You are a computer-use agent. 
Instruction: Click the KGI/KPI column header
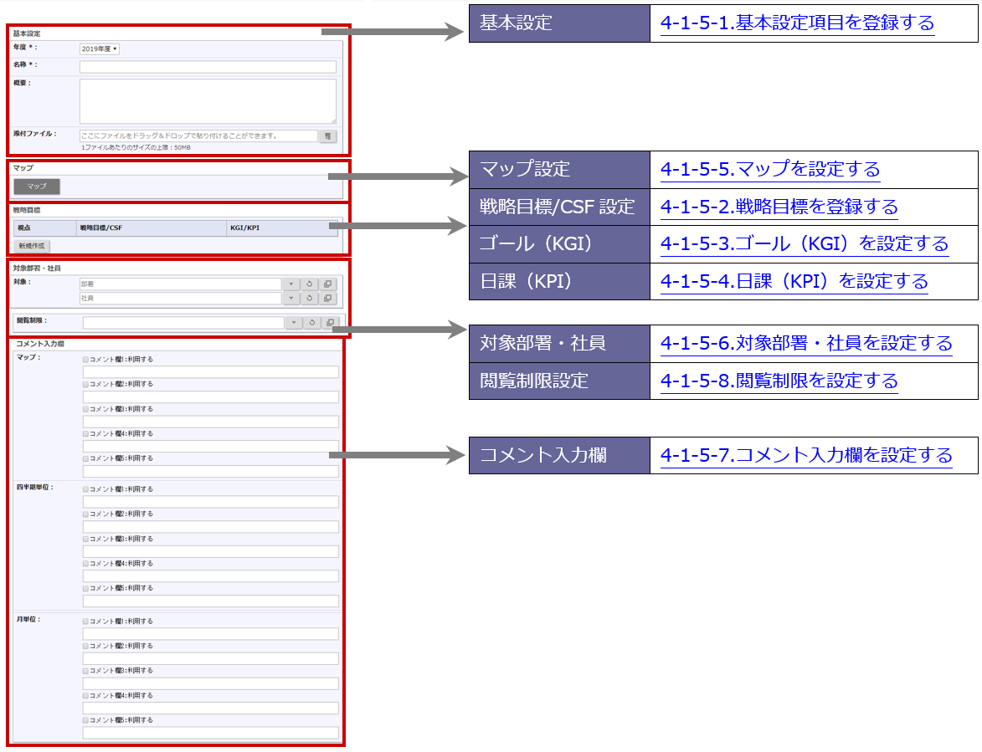click(282, 228)
